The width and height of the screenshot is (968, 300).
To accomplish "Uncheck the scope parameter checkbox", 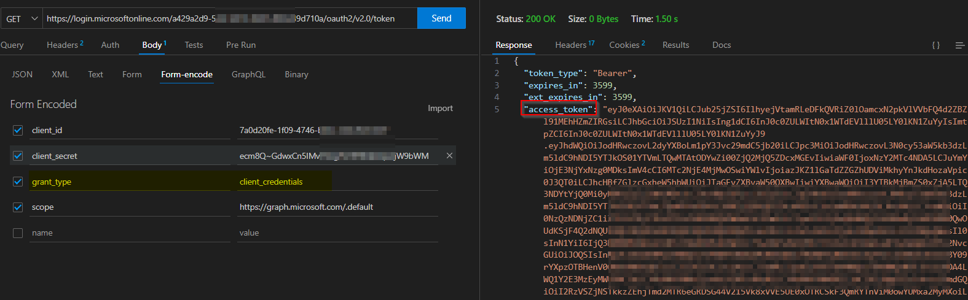I will tap(18, 207).
